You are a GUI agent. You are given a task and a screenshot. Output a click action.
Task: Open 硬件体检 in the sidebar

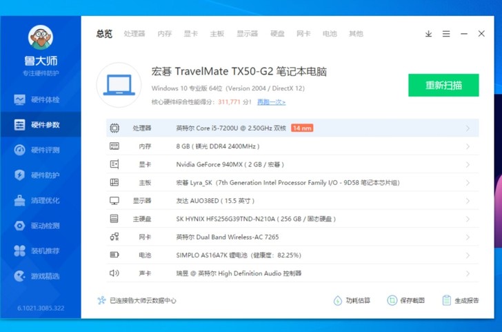(x=40, y=99)
